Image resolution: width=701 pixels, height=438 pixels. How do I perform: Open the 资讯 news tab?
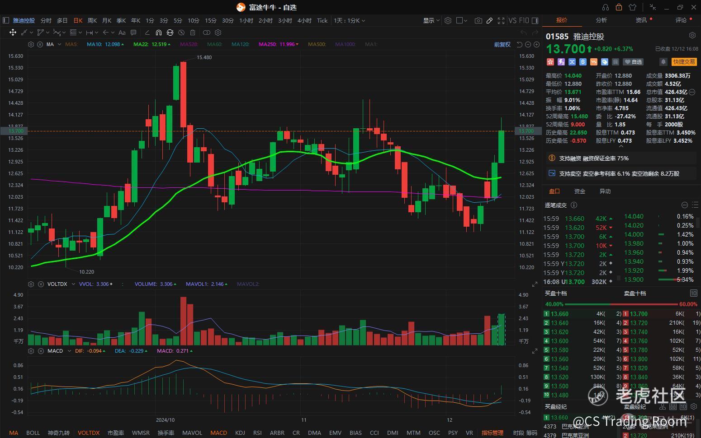641,20
